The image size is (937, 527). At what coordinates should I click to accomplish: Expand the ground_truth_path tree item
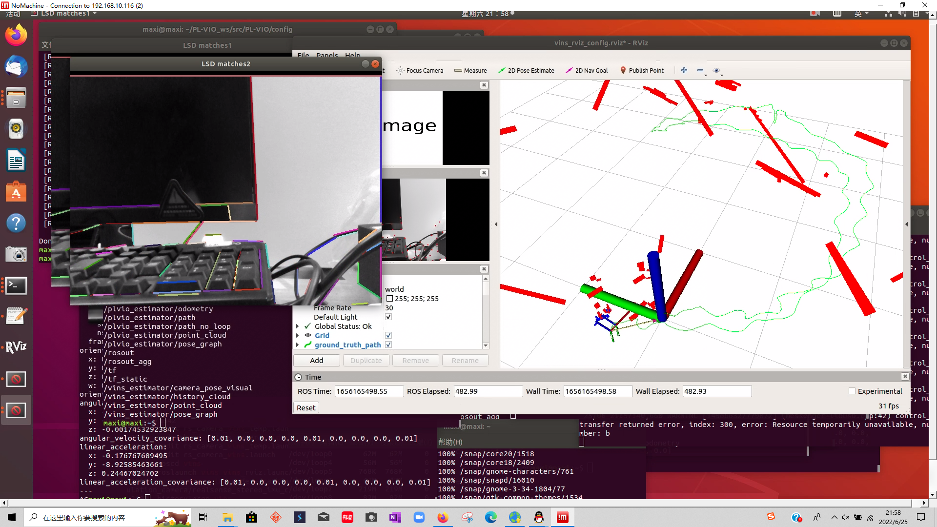pos(297,345)
